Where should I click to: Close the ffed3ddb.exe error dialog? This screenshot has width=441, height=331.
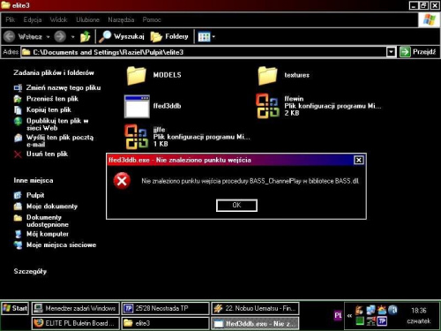click(359, 160)
